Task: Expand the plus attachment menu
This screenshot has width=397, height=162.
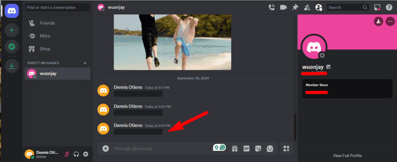Action: 105,148
